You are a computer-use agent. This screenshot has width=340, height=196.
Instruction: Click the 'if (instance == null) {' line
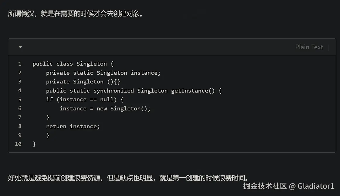[x=85, y=99]
